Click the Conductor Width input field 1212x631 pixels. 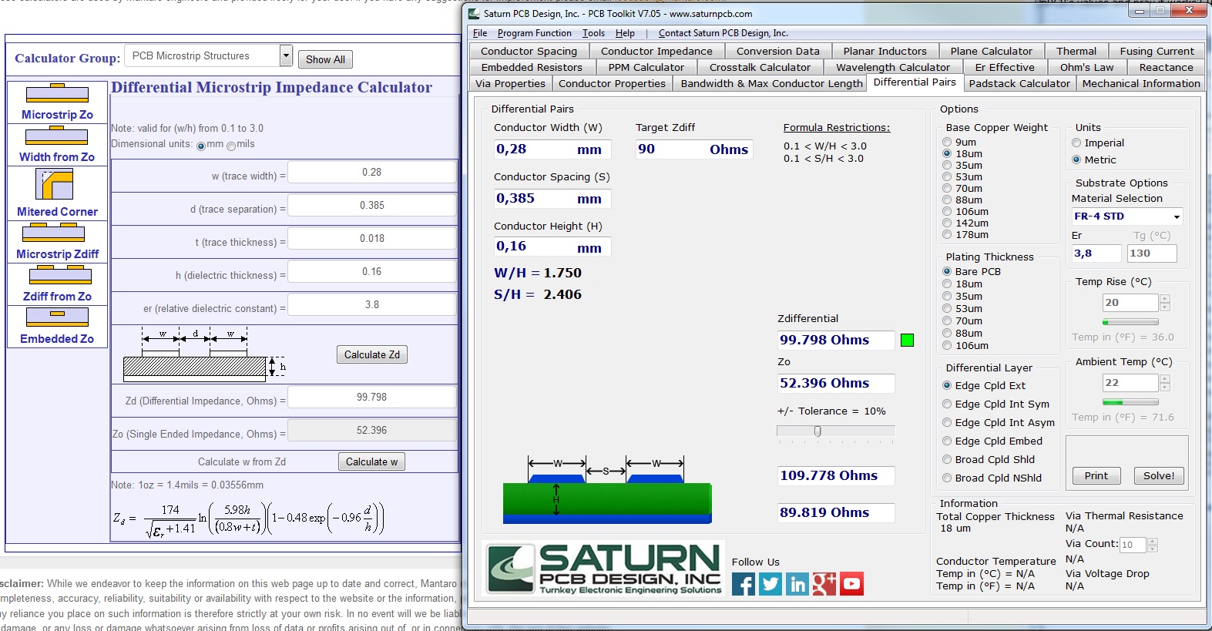pos(552,149)
